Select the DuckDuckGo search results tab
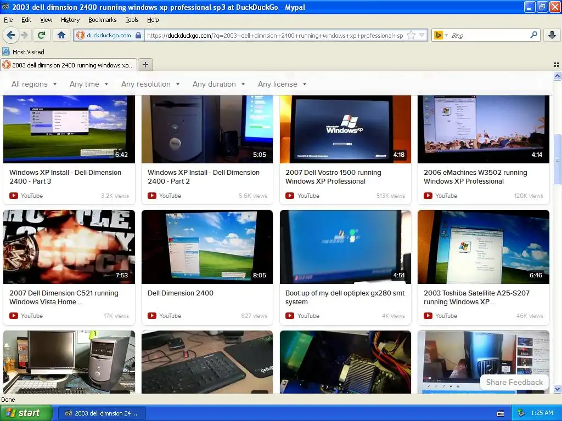 69,65
